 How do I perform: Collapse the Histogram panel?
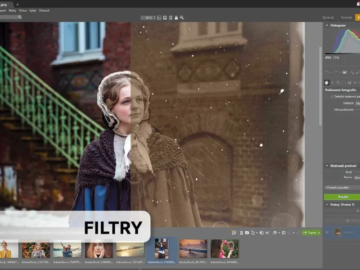click(327, 25)
